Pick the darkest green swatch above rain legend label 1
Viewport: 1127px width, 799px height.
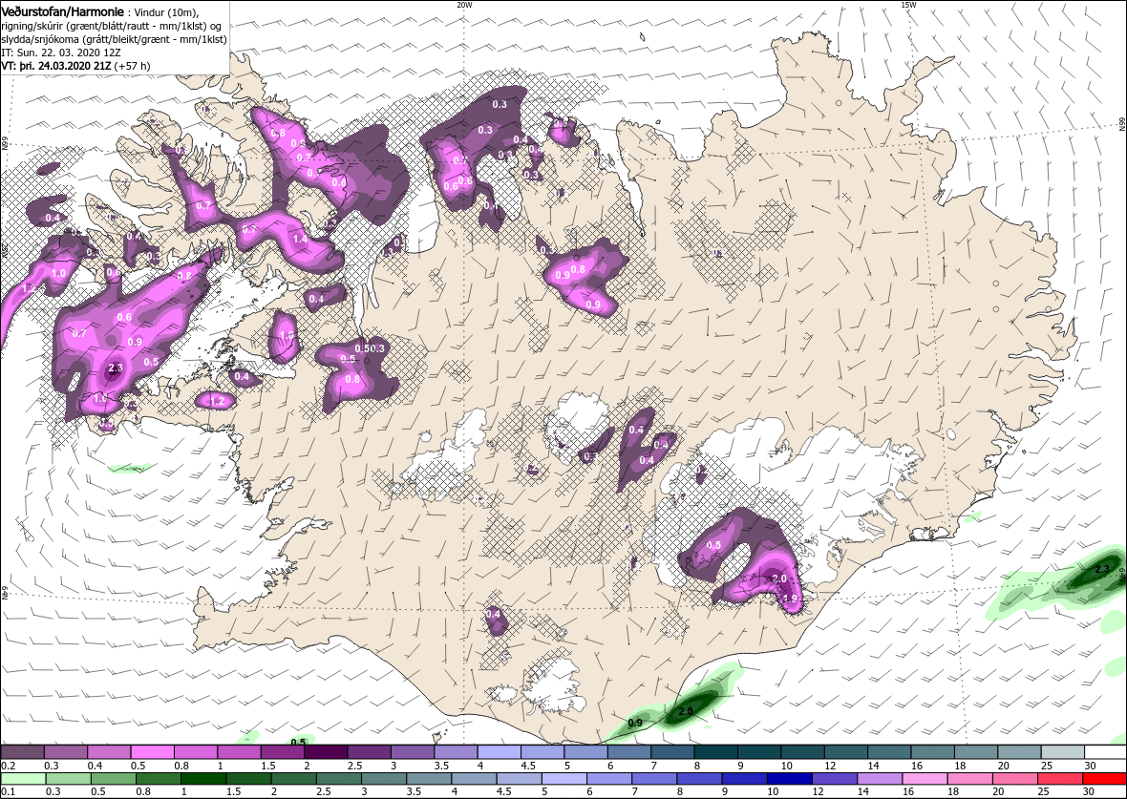[x=202, y=779]
